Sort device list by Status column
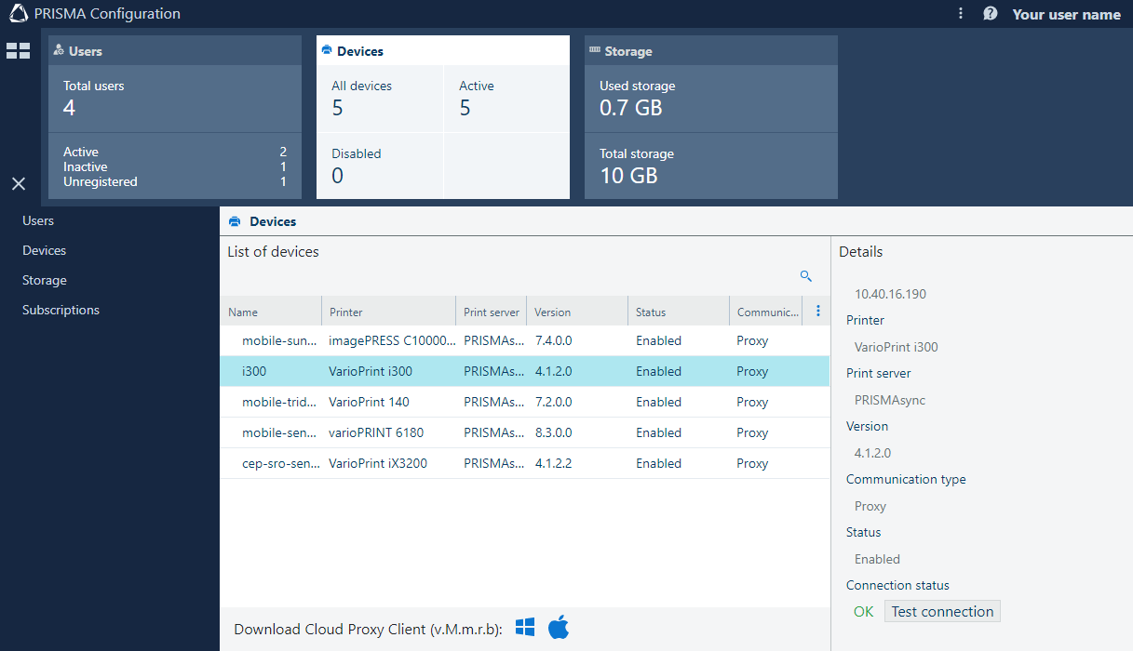 pyautogui.click(x=679, y=312)
